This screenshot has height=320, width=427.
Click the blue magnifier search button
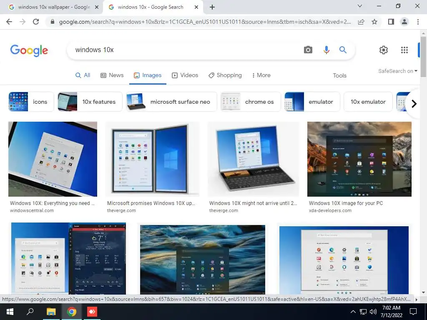pos(343,50)
